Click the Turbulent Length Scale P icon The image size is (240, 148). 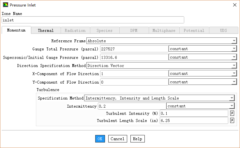click(232, 120)
